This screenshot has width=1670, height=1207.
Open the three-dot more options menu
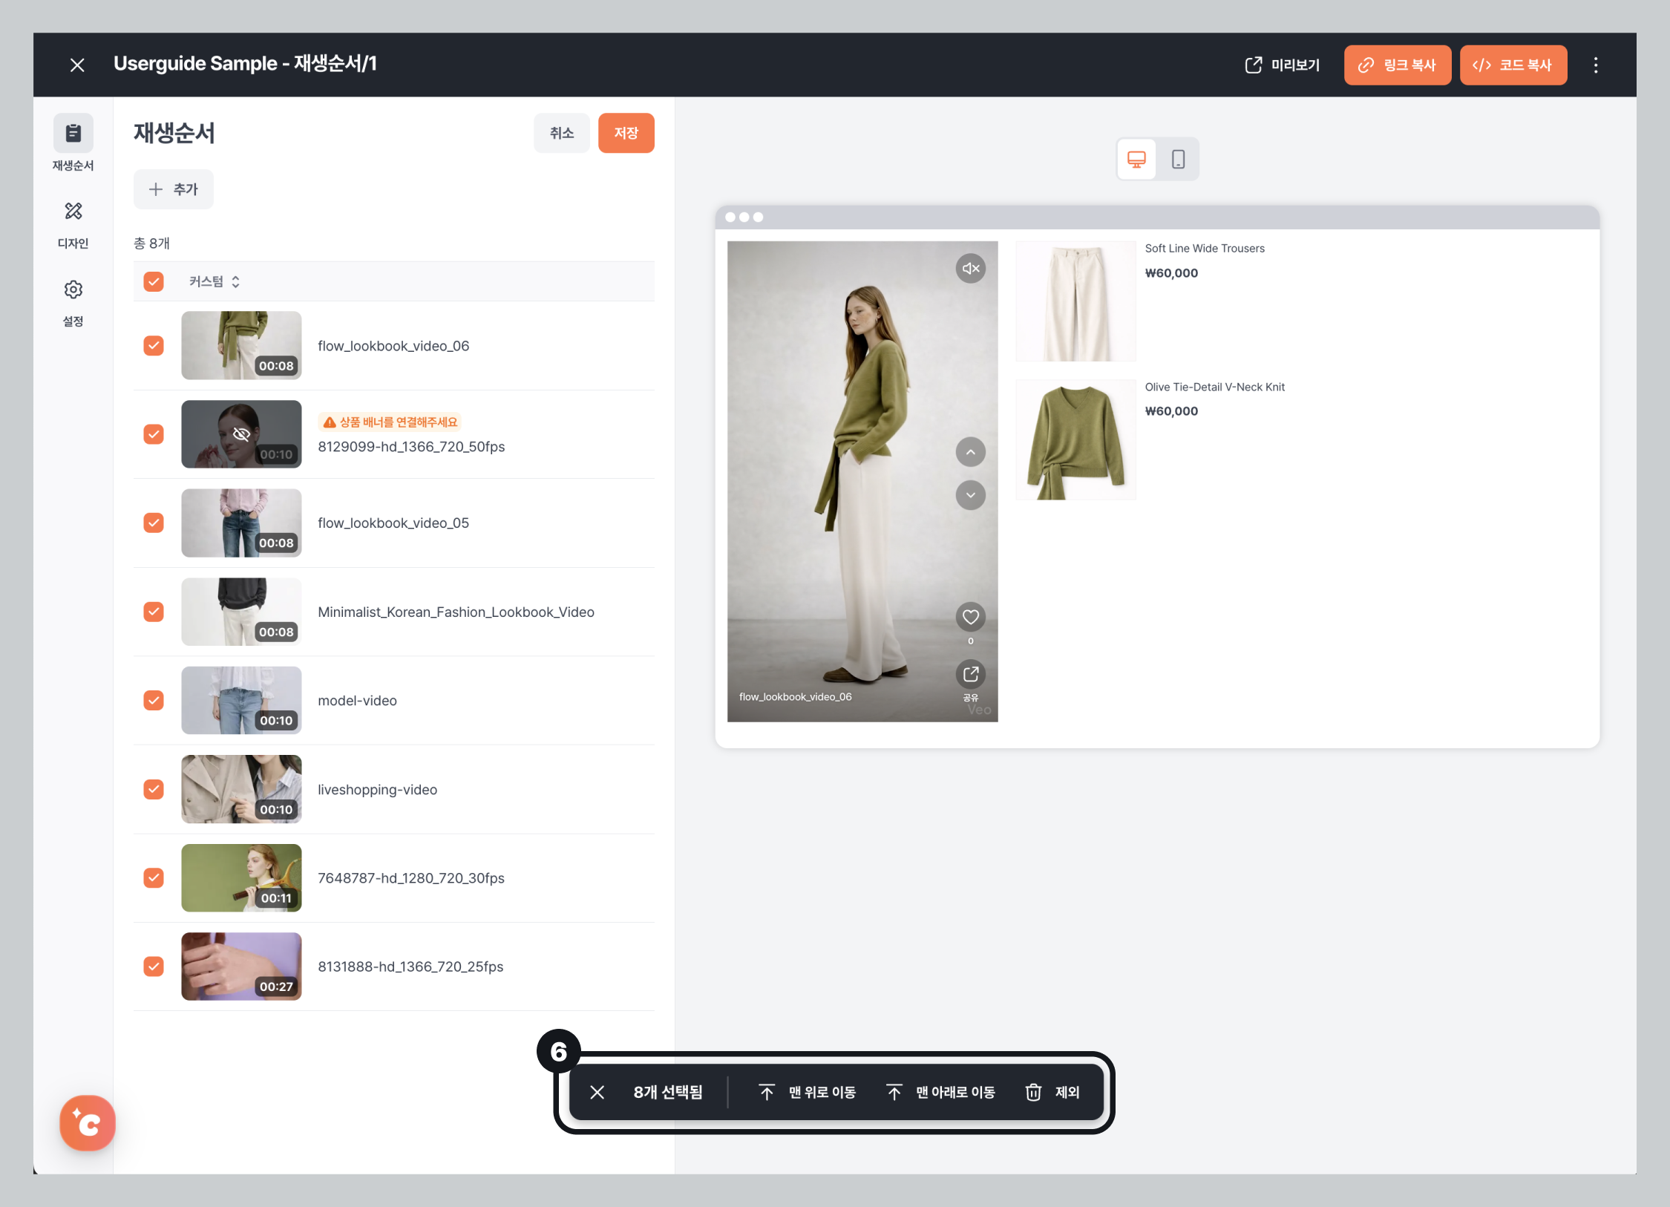tap(1595, 65)
